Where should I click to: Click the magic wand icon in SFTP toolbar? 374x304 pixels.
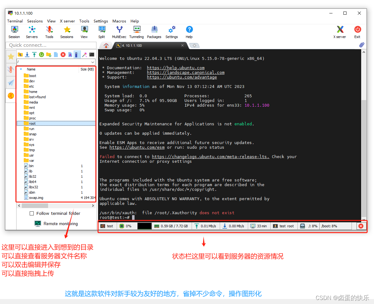coord(84,55)
